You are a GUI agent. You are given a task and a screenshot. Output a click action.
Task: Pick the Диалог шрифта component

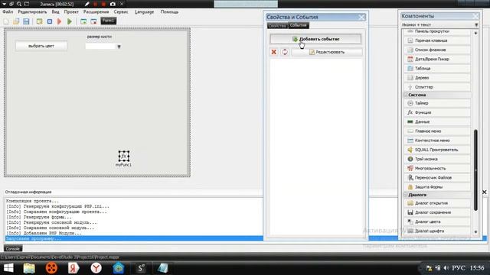point(437,231)
